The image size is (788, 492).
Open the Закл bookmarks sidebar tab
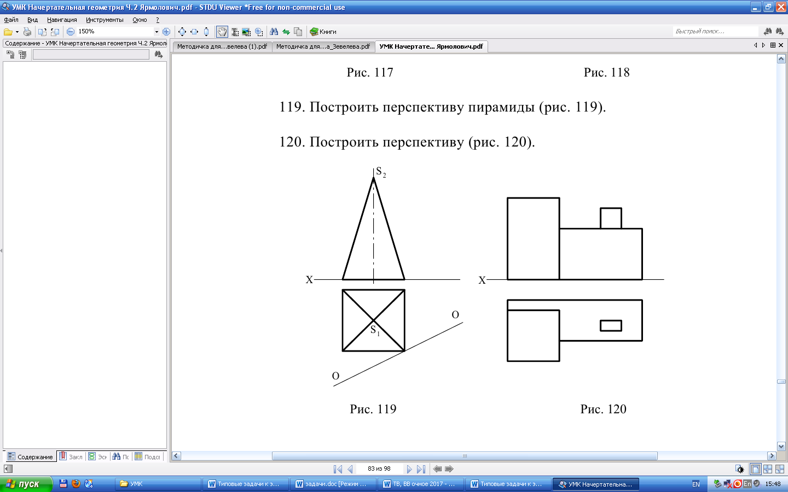(71, 456)
